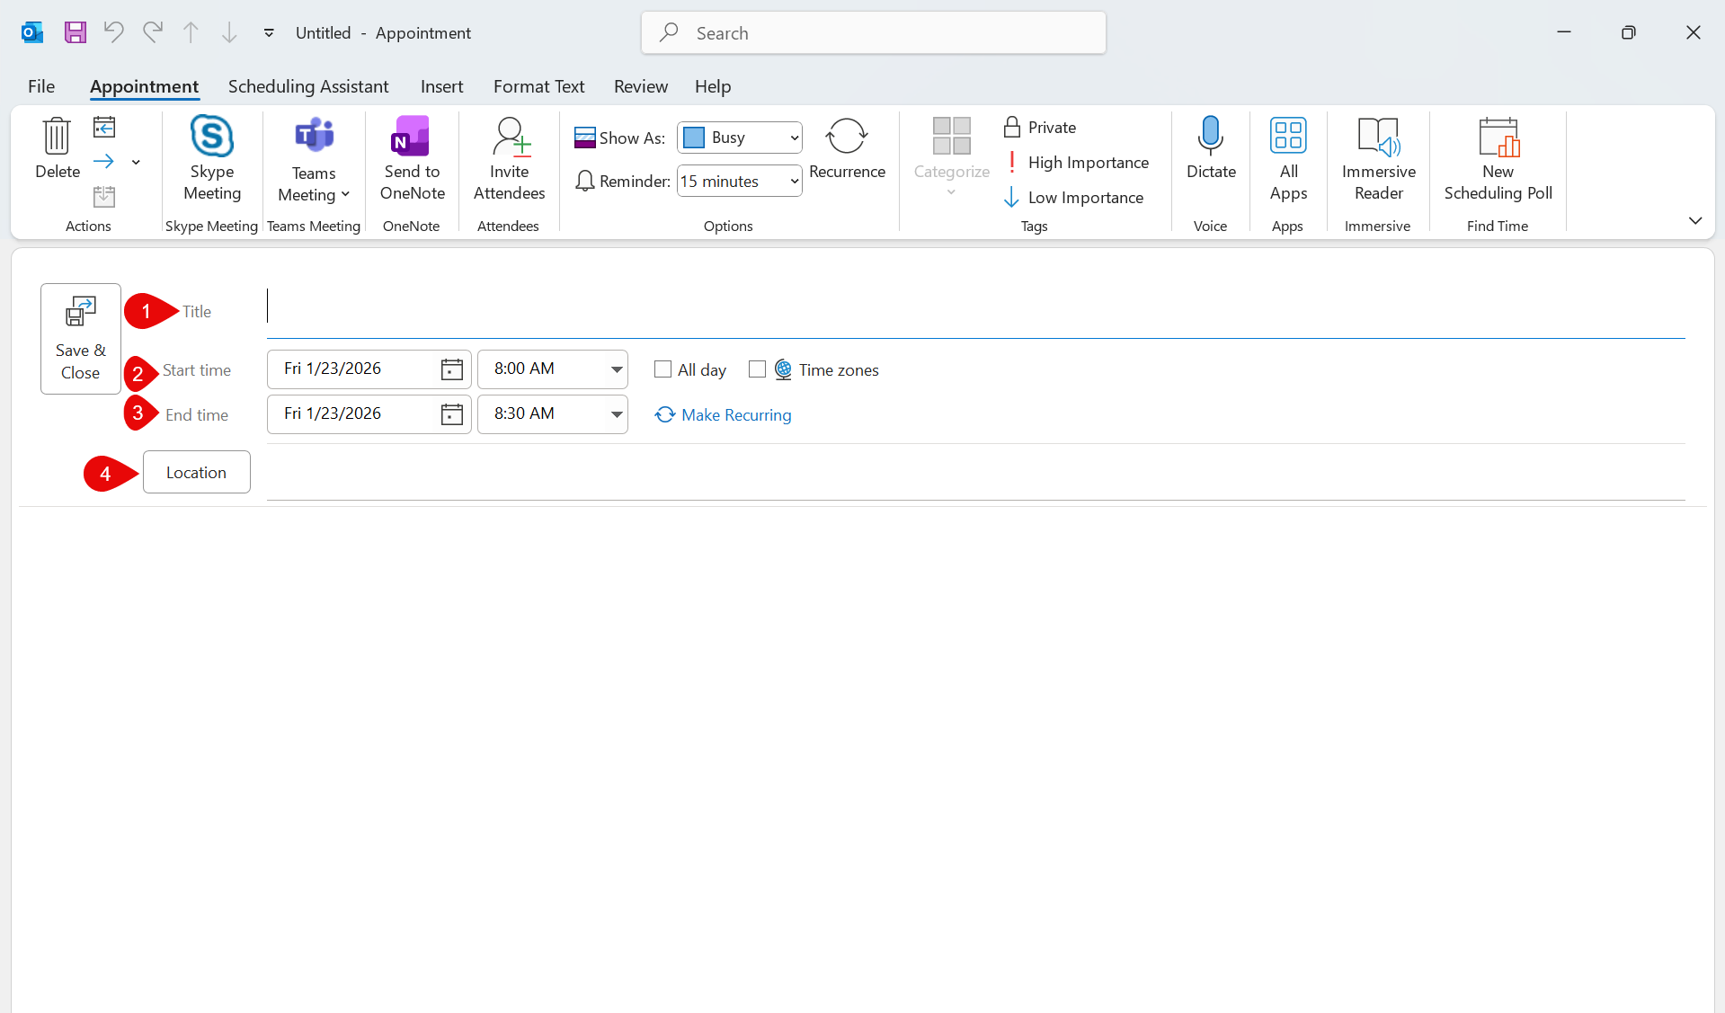Start Dictate microphone
1725x1013 pixels.
click(x=1210, y=138)
